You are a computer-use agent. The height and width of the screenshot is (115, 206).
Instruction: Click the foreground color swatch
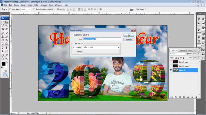(4, 64)
